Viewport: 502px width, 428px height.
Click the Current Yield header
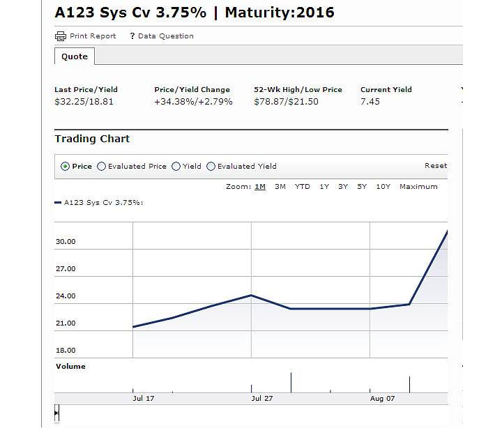386,90
